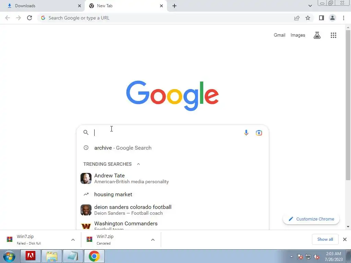Select Andrew Tate trending suggestion

[x=172, y=178]
